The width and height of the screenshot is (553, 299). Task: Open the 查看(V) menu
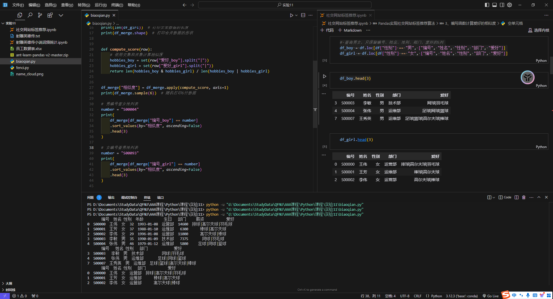[67, 5]
